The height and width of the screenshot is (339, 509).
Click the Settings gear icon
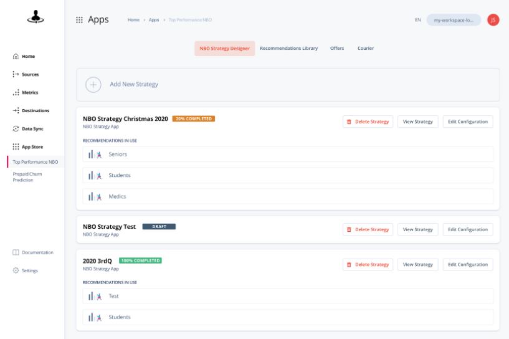click(x=15, y=270)
